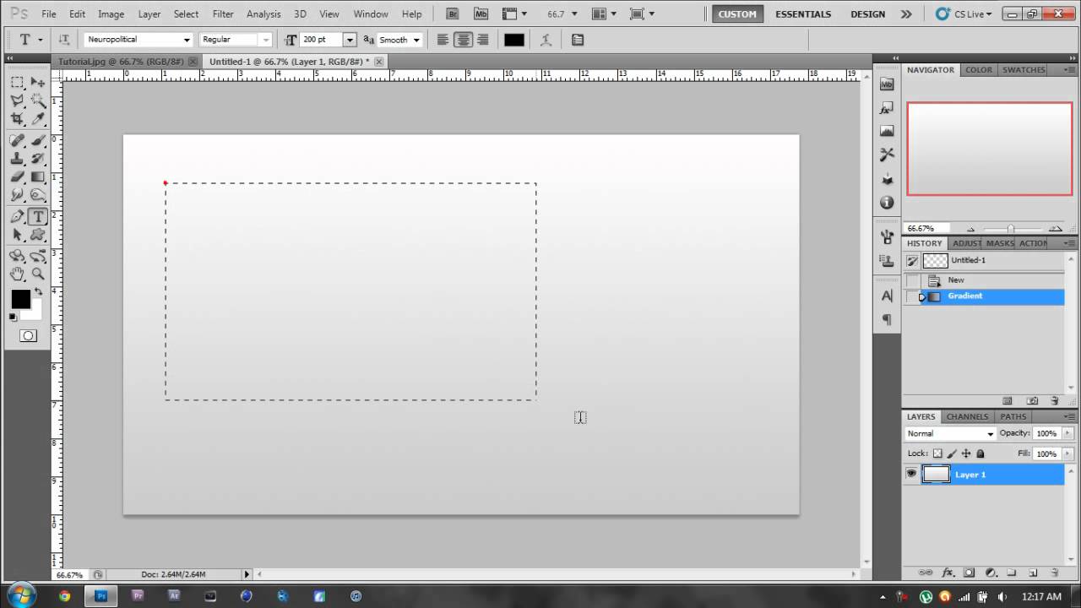Select the 3D Camera Orbit tool
The width and height of the screenshot is (1081, 608).
[x=38, y=256]
